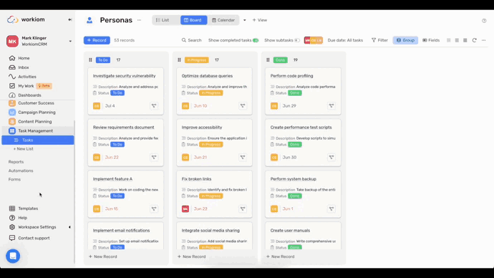
Task: Expand Workspace Settings
Action: (69, 227)
